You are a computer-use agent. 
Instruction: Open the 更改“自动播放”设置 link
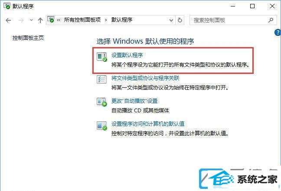click(134, 101)
